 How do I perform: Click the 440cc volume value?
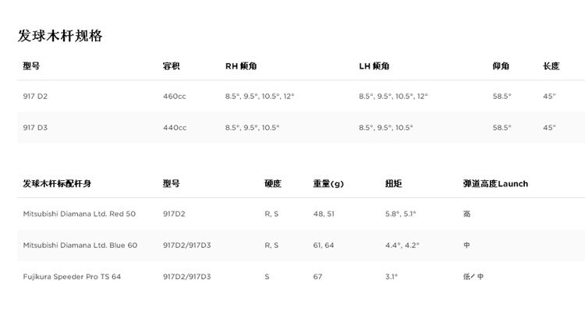(x=175, y=127)
